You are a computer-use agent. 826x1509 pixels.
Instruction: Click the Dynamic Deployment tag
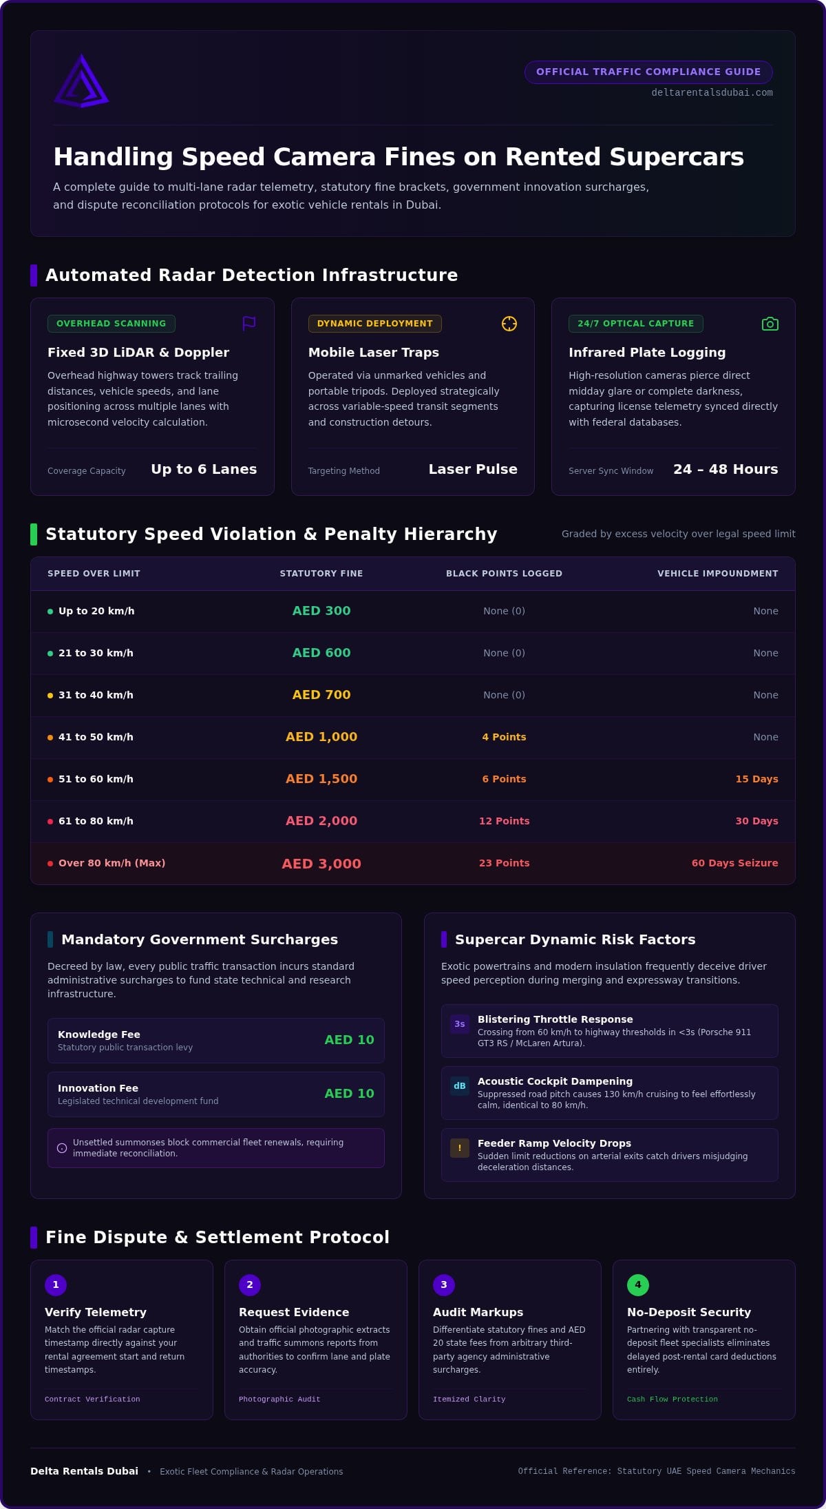[375, 324]
